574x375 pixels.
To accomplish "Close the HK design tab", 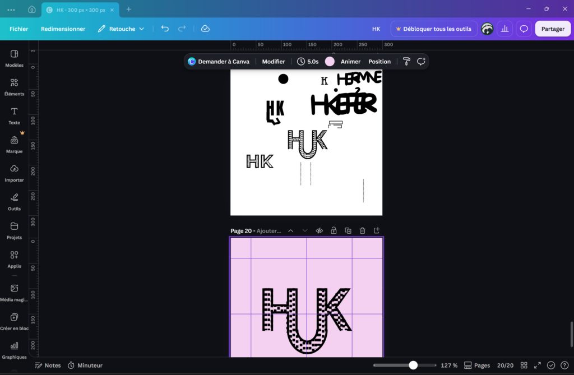I will click(112, 10).
